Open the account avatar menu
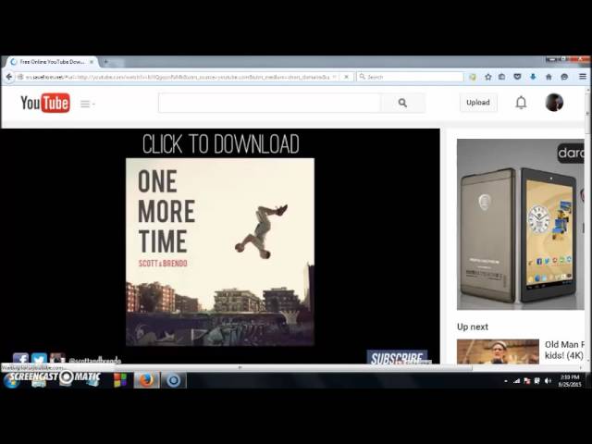The height and width of the screenshot is (444, 592). (554, 103)
